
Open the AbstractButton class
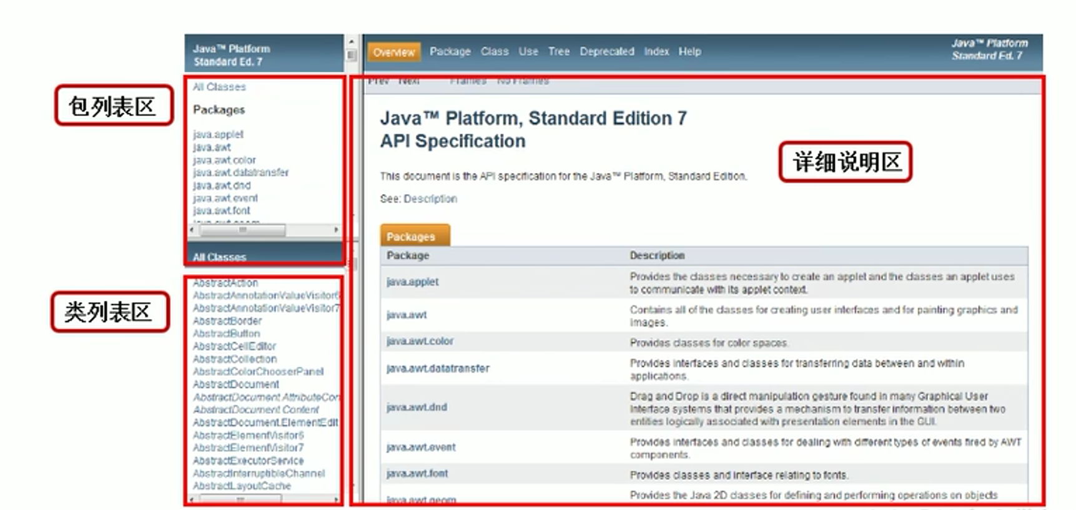(x=226, y=333)
